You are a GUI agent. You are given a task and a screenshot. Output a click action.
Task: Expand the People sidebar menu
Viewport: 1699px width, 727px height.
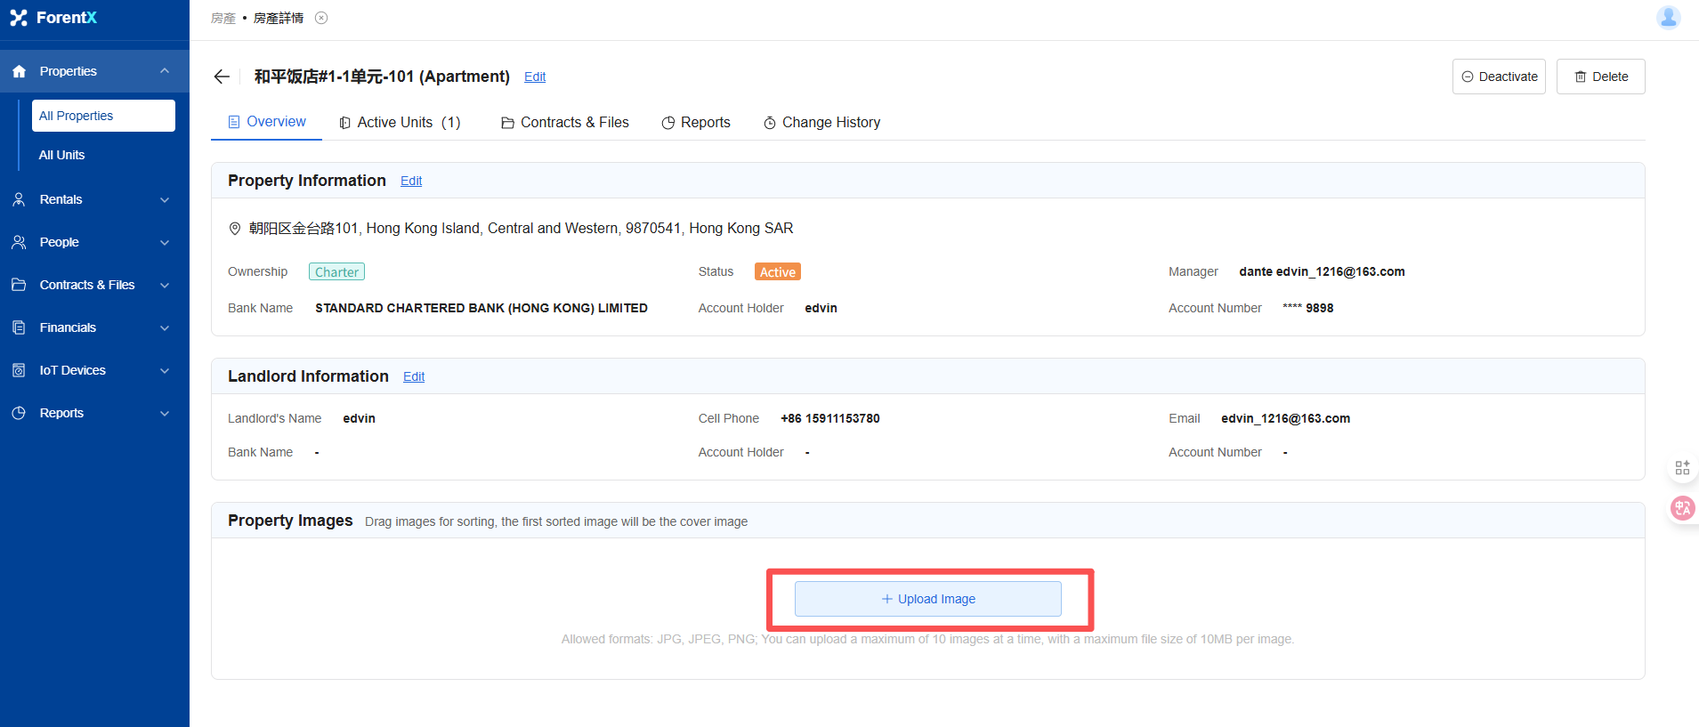(165, 242)
